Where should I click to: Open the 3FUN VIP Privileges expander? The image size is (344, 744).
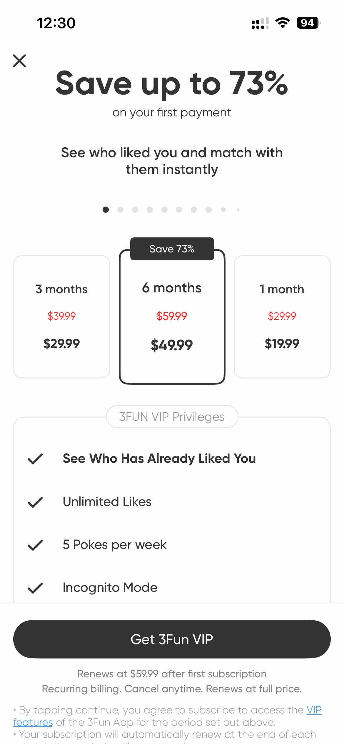(x=172, y=416)
